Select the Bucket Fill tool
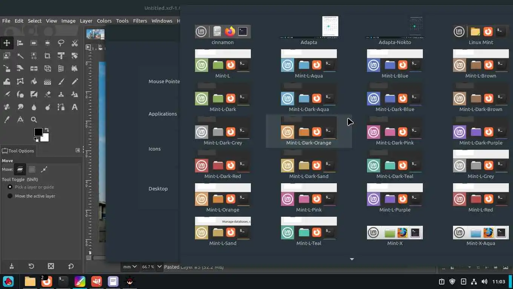Image resolution: width=513 pixels, height=289 pixels. click(x=34, y=81)
